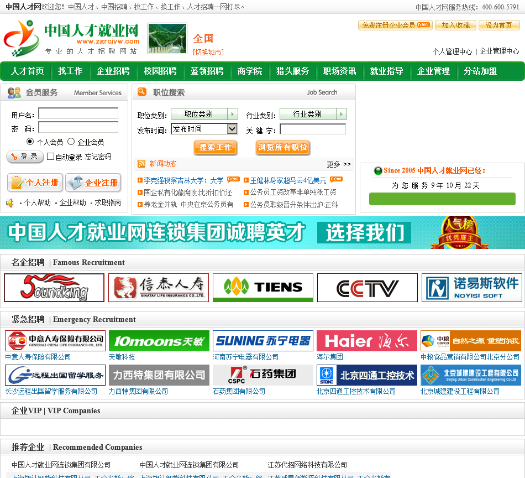The image size is (525, 478).
Task: Open the 找工作 nav item
Action: click(70, 71)
